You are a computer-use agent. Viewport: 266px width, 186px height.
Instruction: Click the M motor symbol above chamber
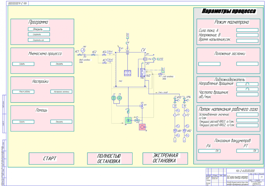128,43
